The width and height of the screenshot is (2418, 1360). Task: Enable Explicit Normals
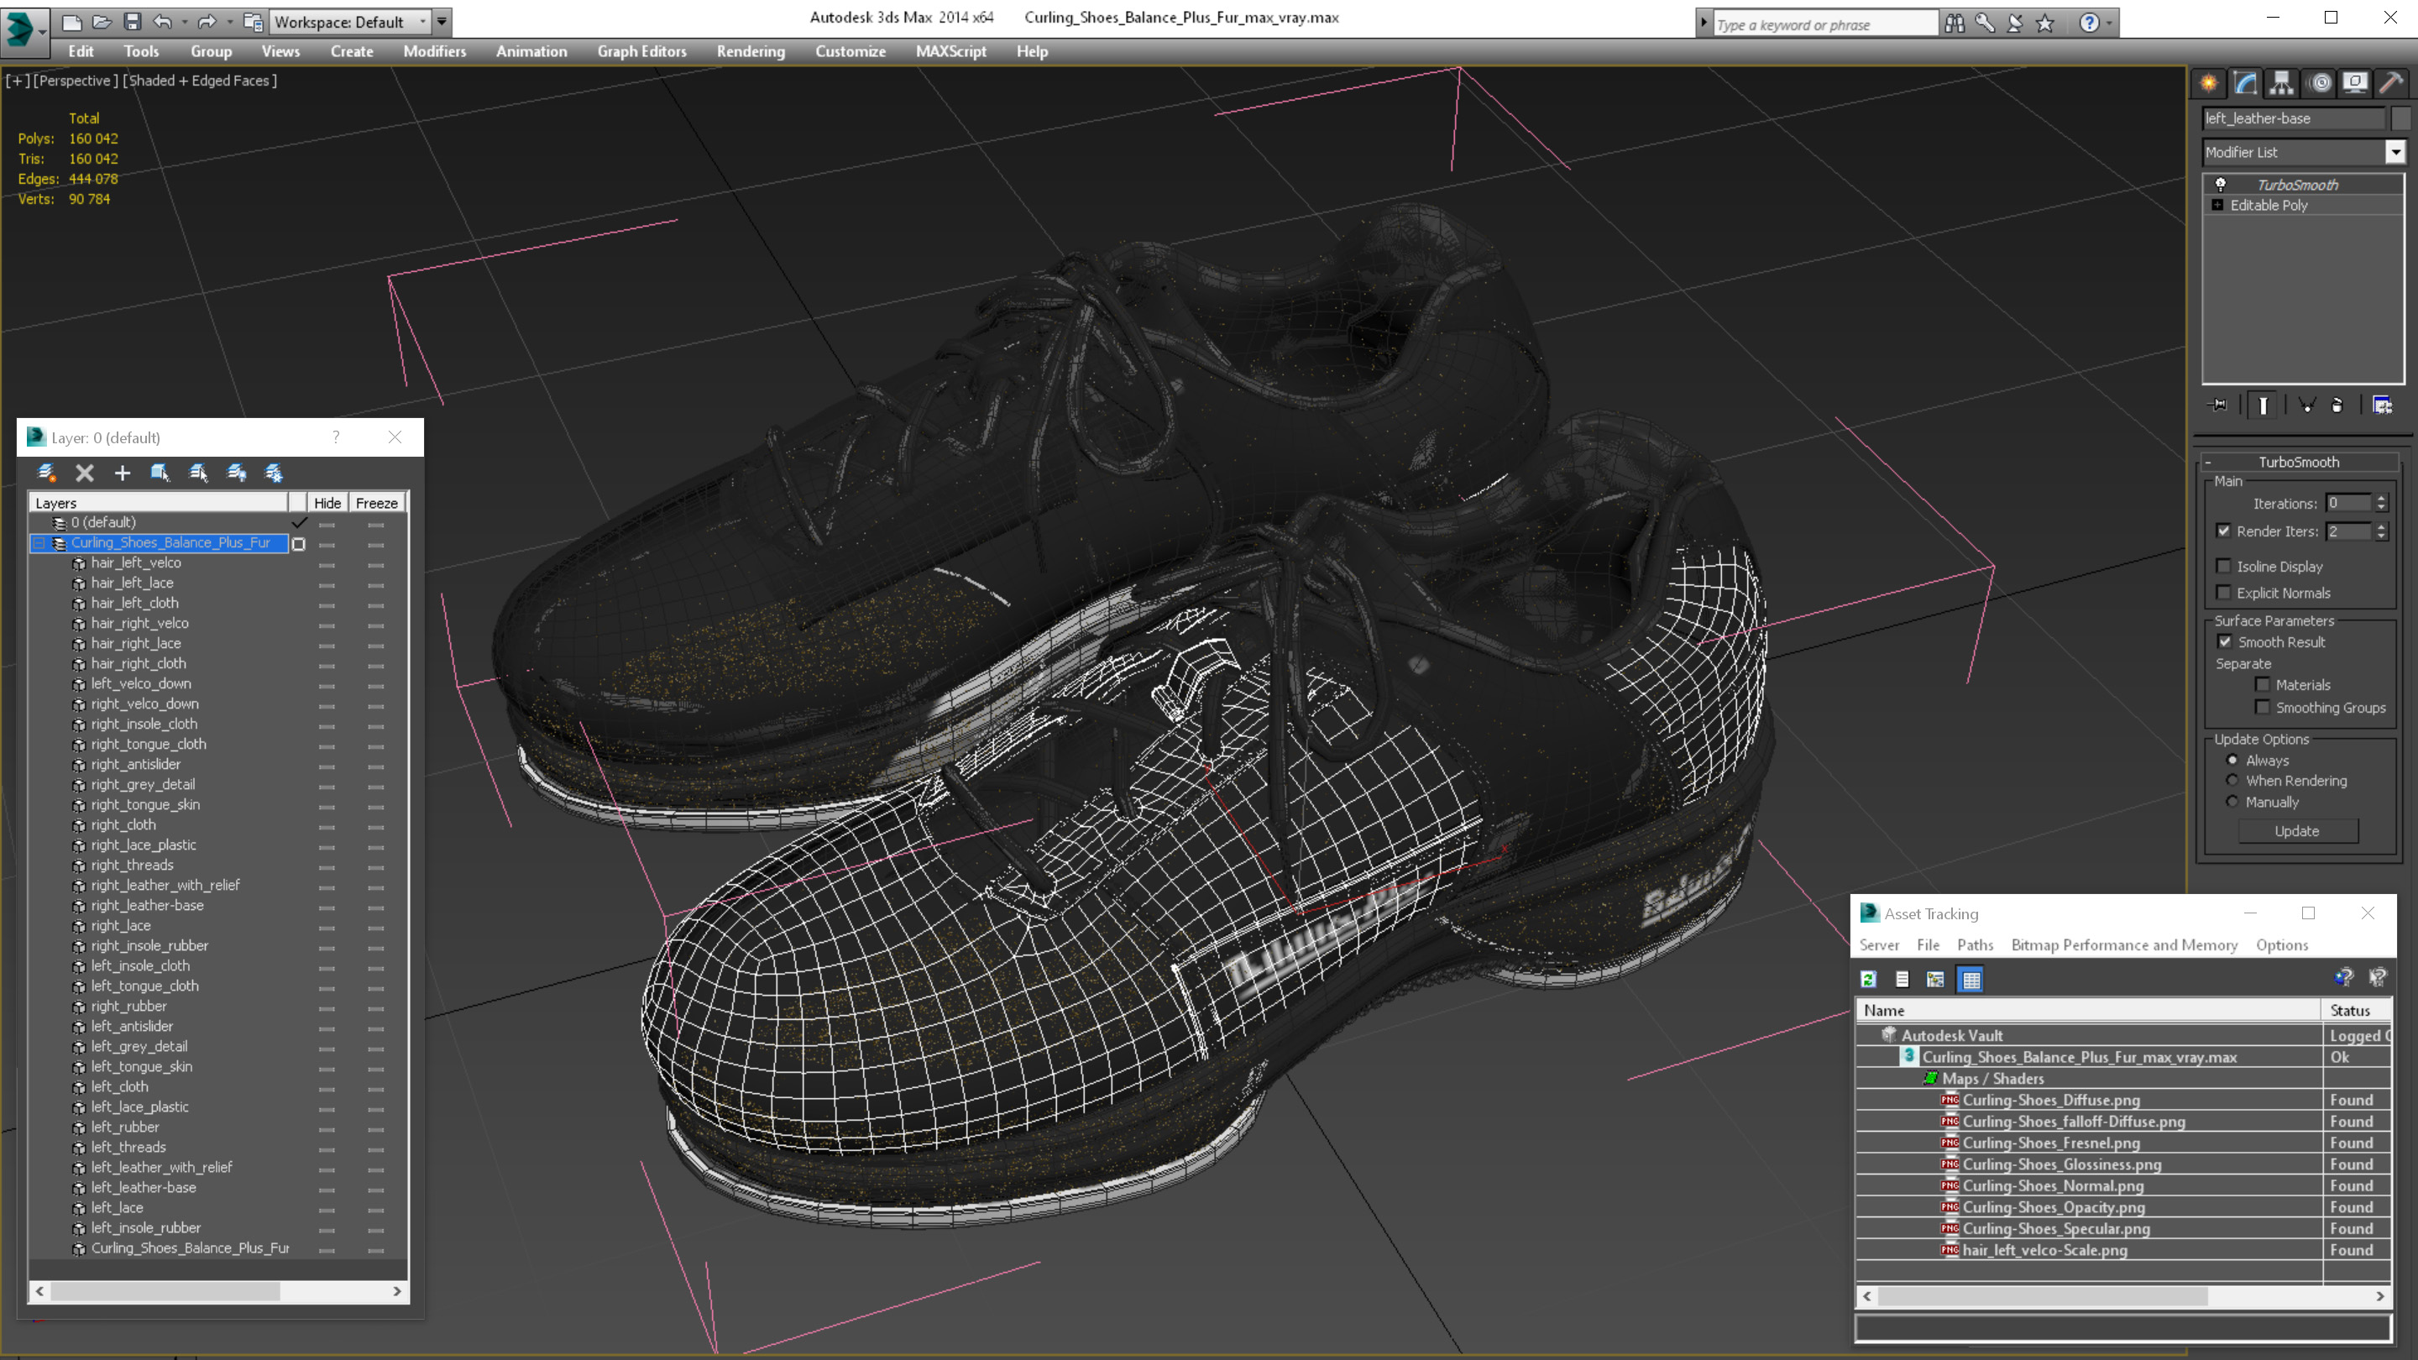(x=2224, y=592)
